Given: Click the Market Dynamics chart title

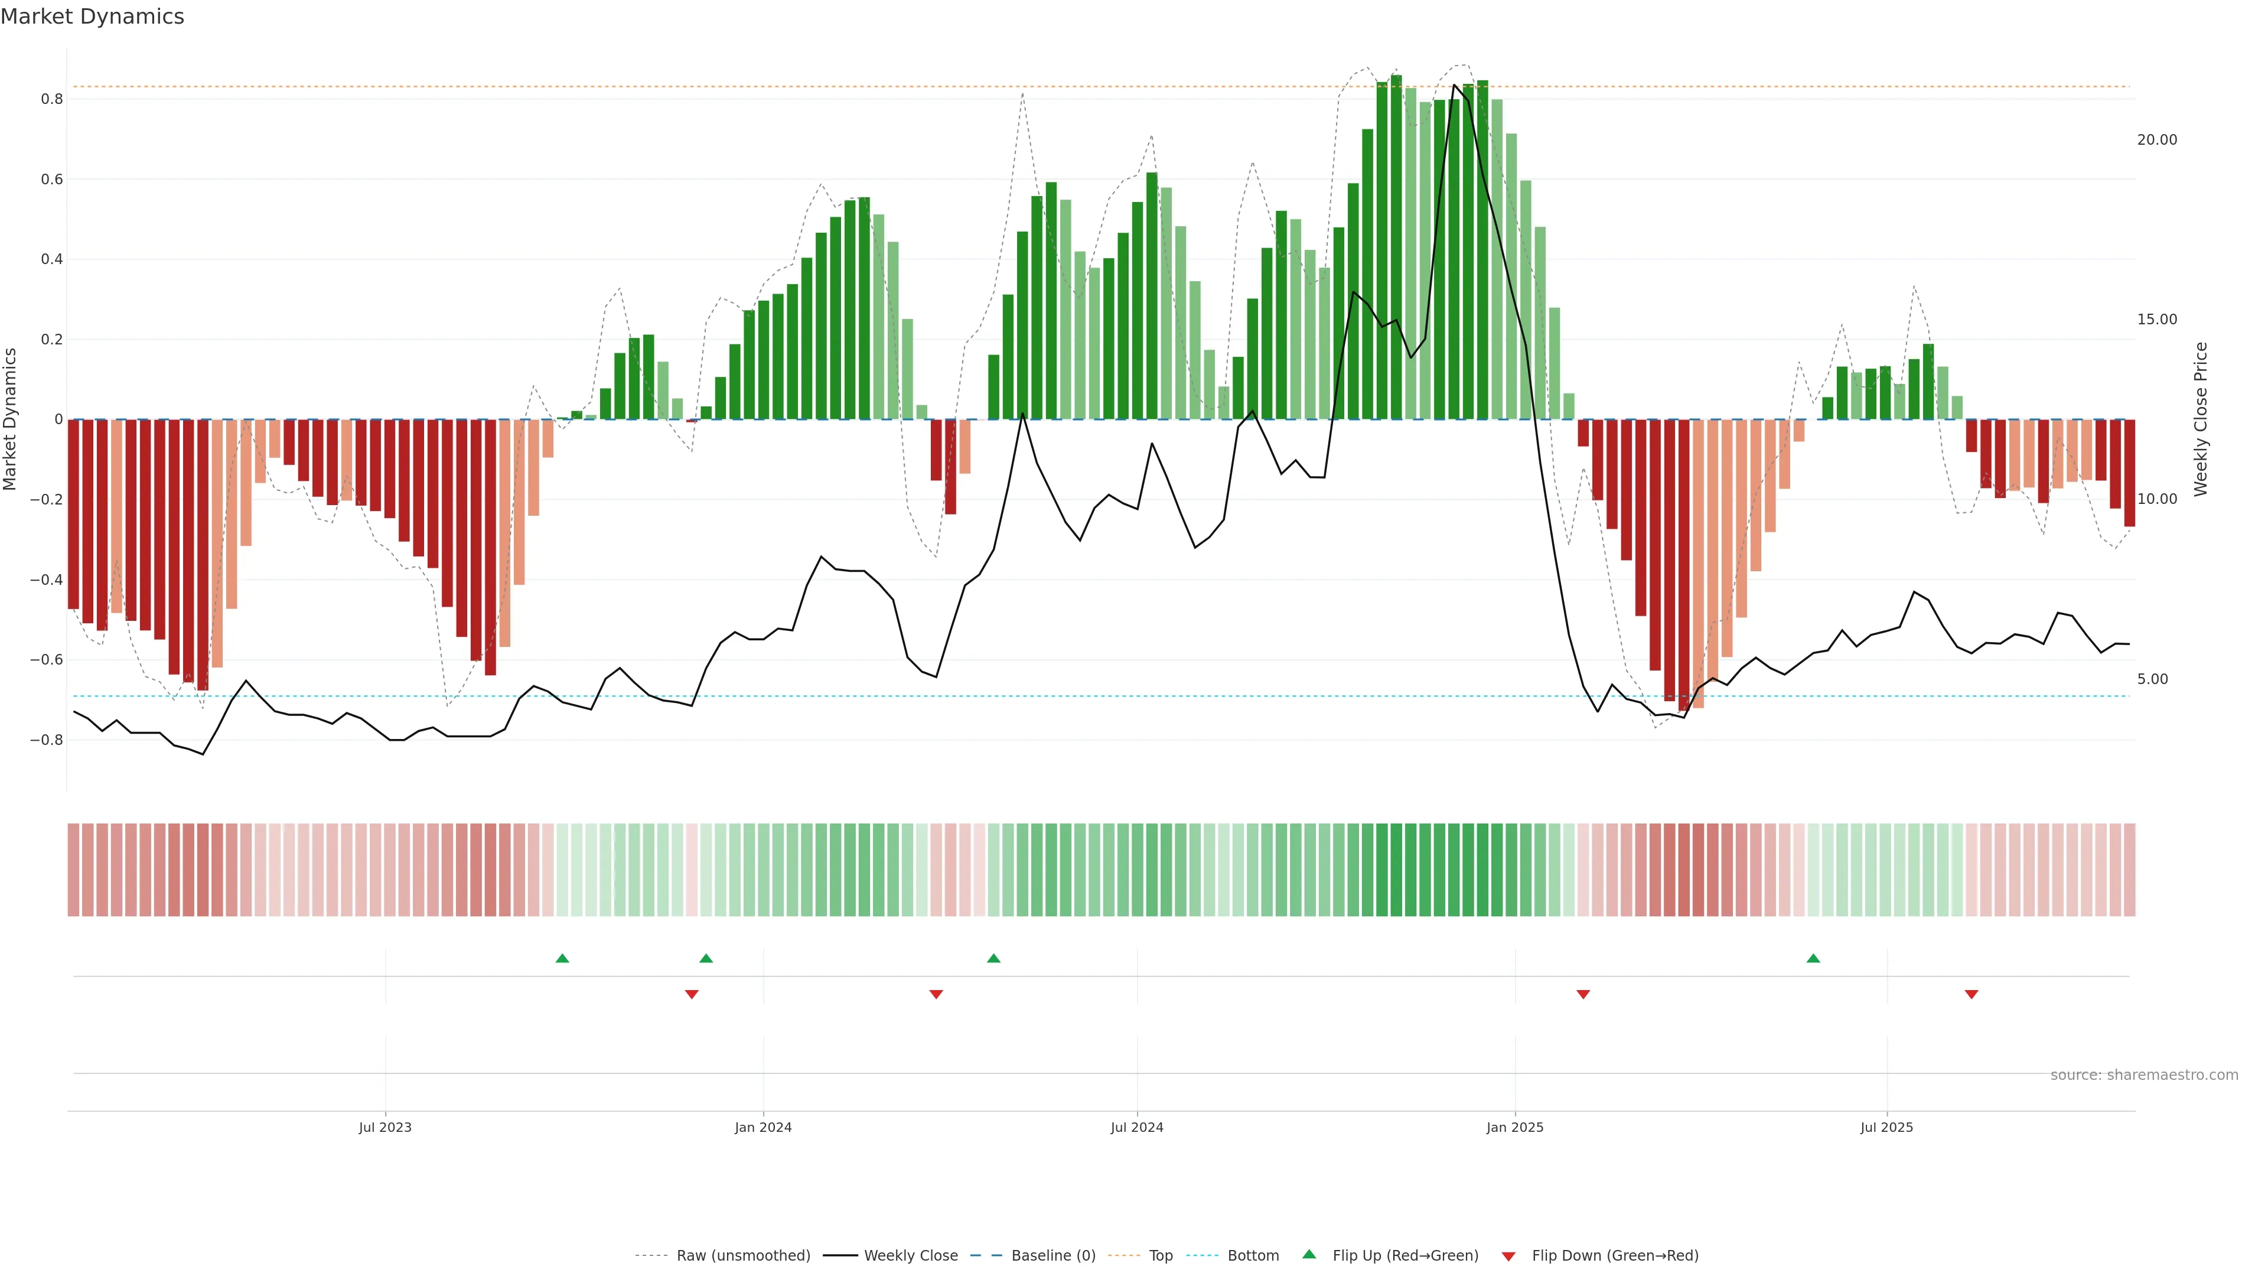Looking at the screenshot, I should (93, 17).
